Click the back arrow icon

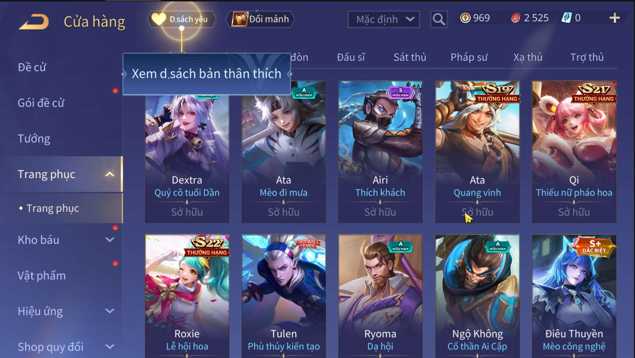pos(34,22)
